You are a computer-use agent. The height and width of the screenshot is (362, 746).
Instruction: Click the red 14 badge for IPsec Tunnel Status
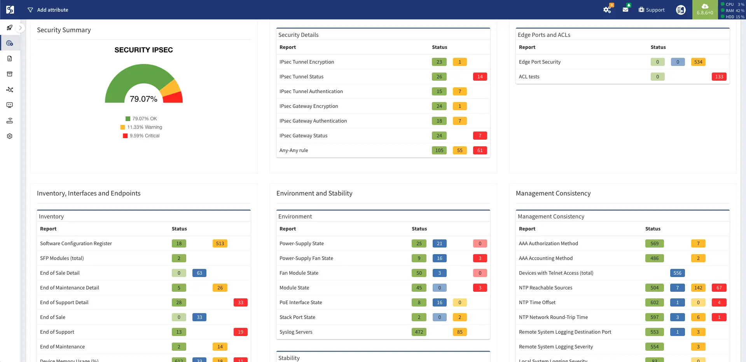click(x=480, y=77)
